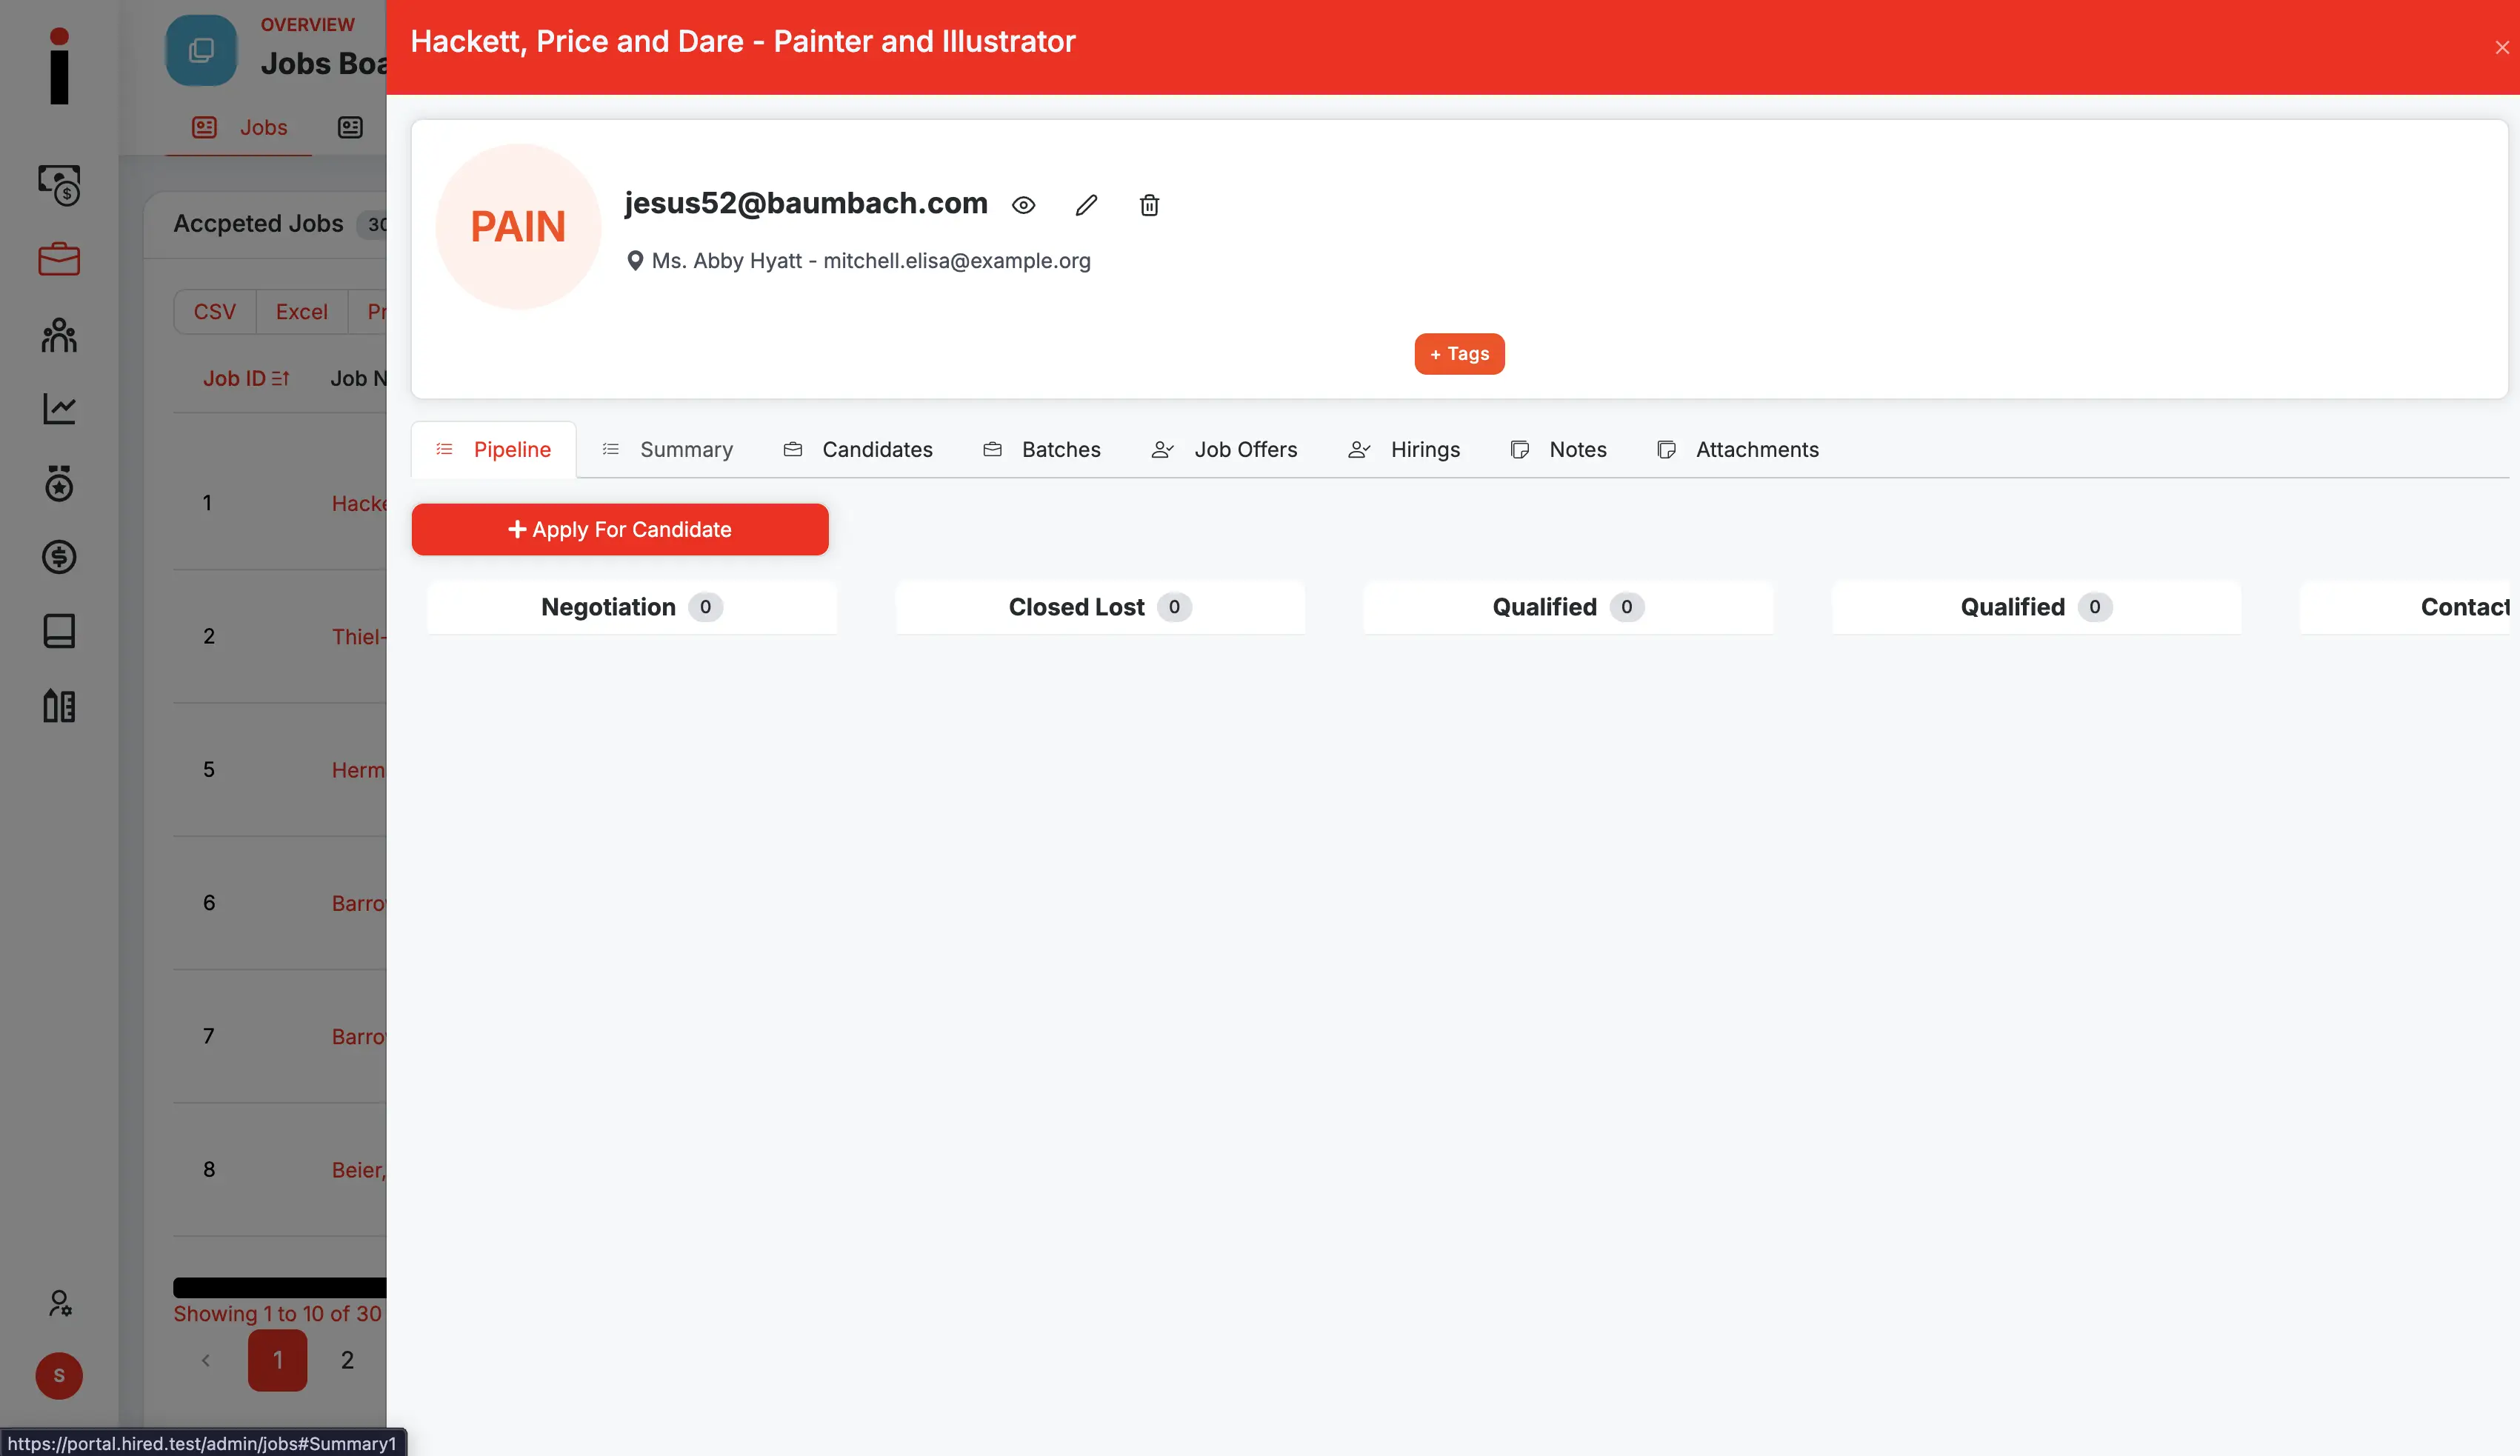Switch to the Notes tab

click(x=1558, y=450)
